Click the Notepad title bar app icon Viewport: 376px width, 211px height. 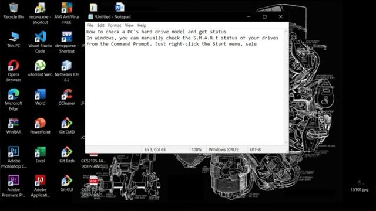[90, 17]
